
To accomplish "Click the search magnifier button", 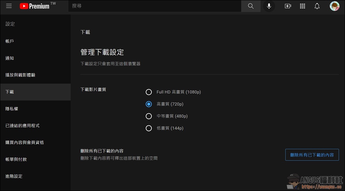I will tap(250, 6).
